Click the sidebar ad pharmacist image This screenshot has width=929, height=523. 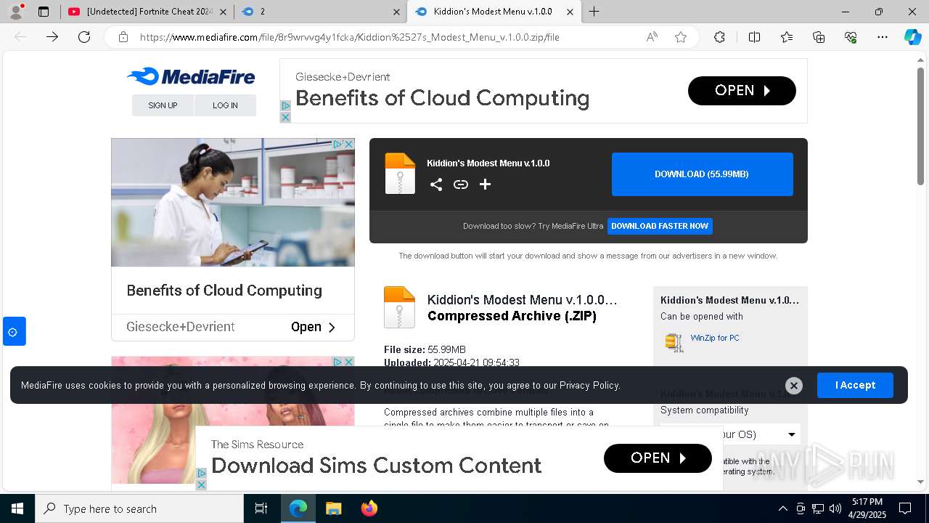coord(233,203)
